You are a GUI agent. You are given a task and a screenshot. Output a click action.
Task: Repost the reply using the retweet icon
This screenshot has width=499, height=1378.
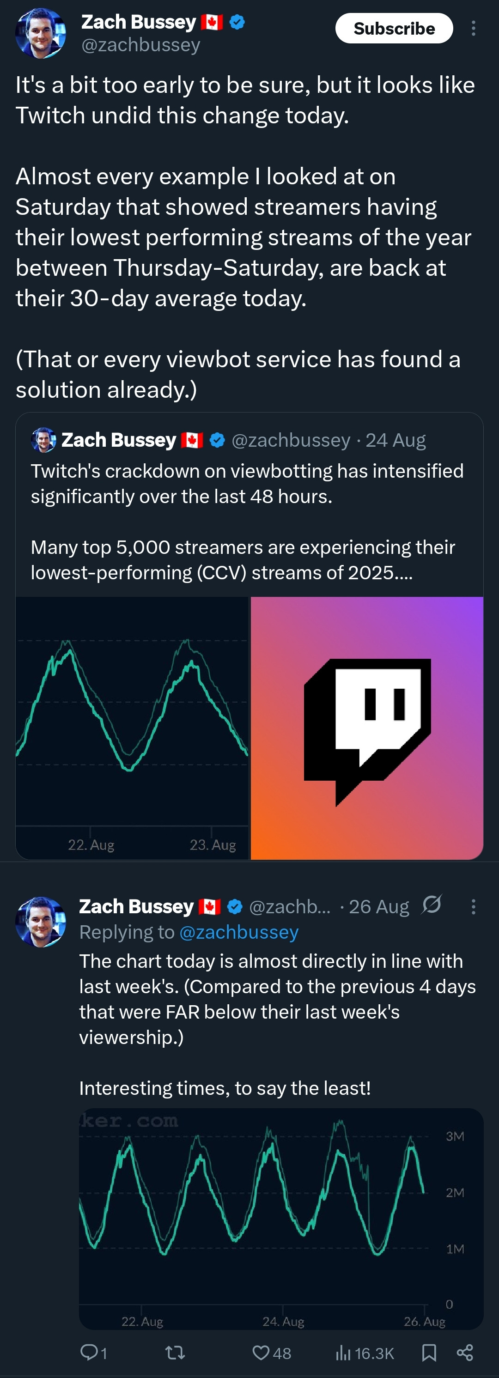[175, 1353]
